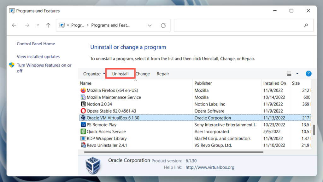Expand the address bar history dropdown
The width and height of the screenshot is (323, 182).
pos(150,26)
